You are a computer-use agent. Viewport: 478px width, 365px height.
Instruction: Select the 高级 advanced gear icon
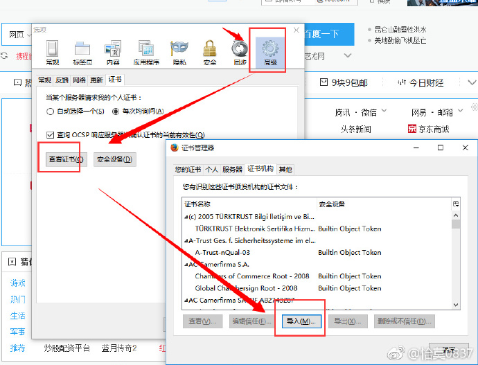coord(270,53)
